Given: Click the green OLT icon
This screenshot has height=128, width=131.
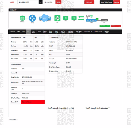Looking at the screenshot, I should tap(57, 18).
